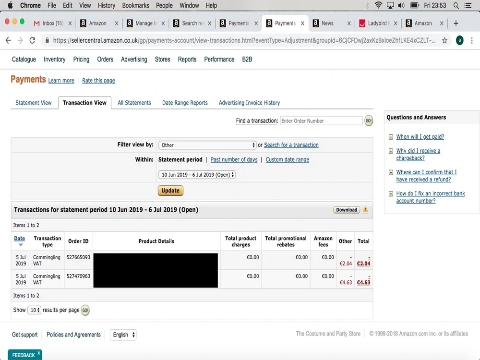Close the Ladybird tab
Viewport: 480px width, 360px height.
[x=396, y=23]
